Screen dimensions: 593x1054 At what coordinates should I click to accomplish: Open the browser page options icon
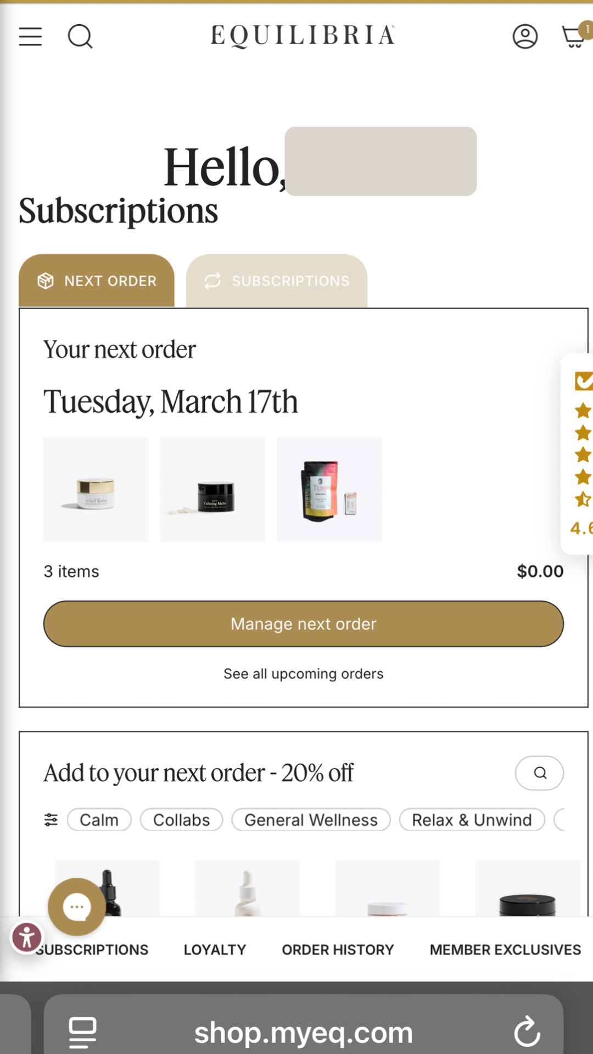pos(83,1032)
